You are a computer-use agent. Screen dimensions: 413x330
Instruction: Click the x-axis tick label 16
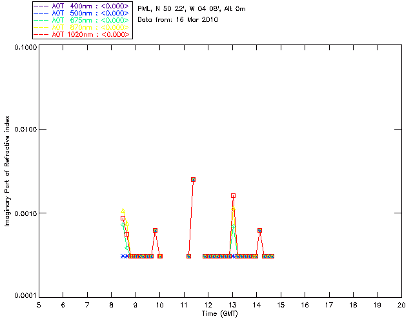[305, 305]
